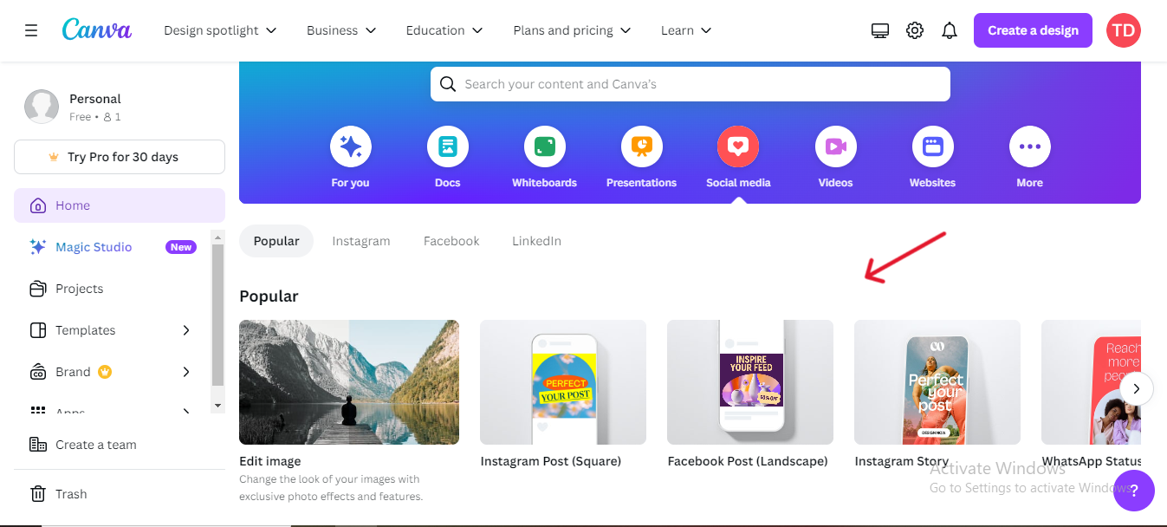Click the Facebook Post (Landscape) label
Viewport: 1167px width, 527px height.
748,461
